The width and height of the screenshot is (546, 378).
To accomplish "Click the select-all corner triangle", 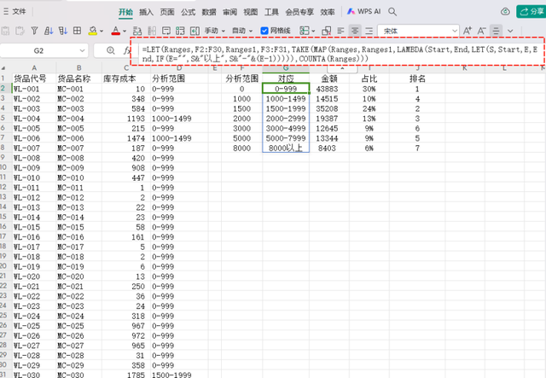I will pyautogui.click(x=3, y=68).
